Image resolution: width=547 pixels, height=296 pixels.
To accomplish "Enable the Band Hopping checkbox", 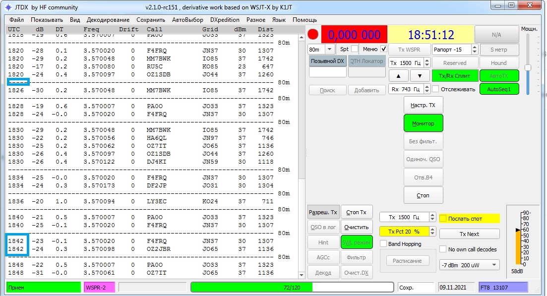I will [383, 244].
